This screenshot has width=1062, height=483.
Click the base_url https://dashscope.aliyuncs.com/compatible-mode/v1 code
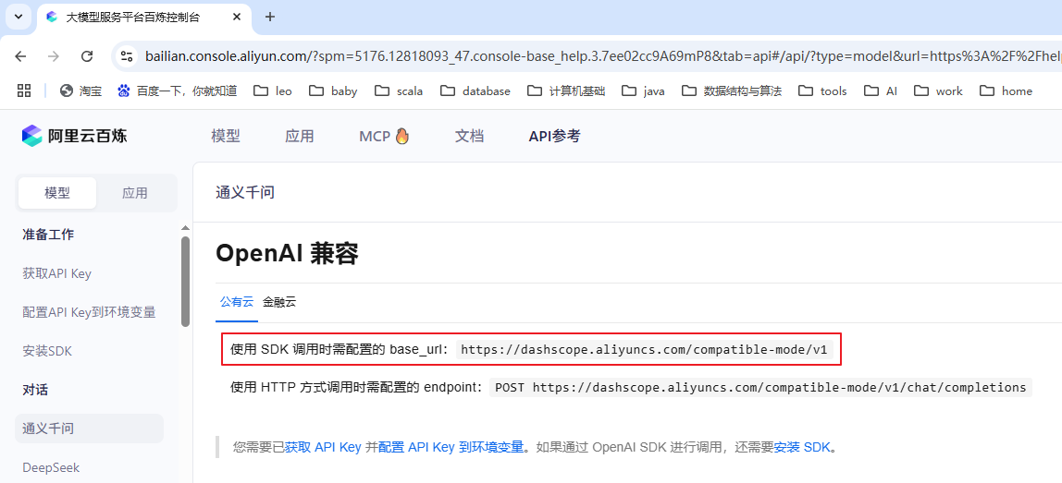[x=644, y=349]
